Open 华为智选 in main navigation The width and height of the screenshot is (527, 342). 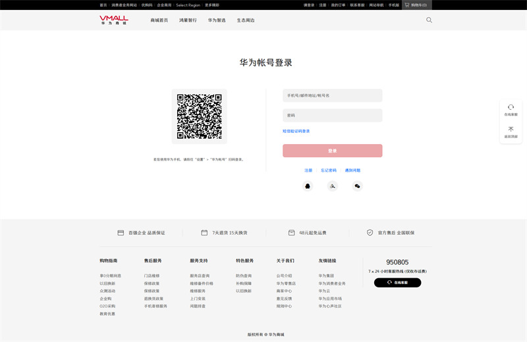click(217, 20)
